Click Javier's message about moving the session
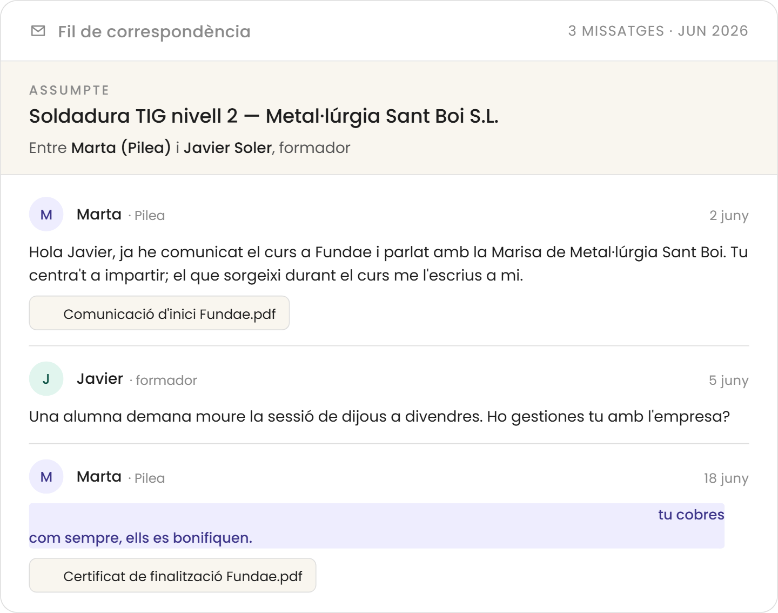The height and width of the screenshot is (613, 778). (x=379, y=417)
